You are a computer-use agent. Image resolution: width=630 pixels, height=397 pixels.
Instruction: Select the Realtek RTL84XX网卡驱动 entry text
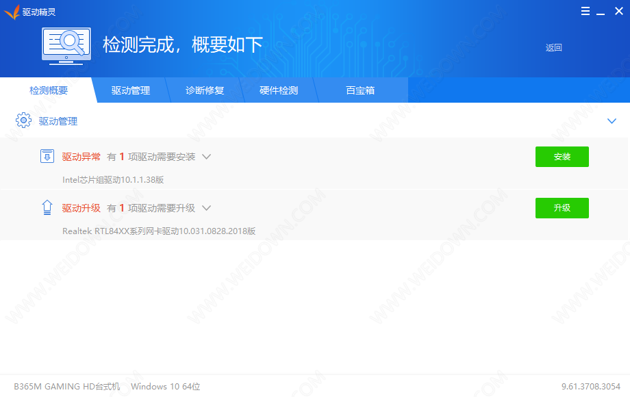(159, 231)
